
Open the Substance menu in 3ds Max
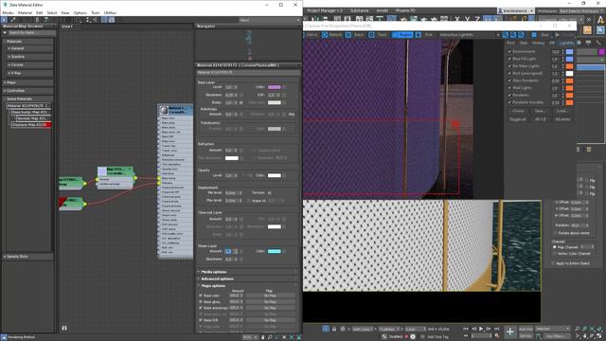(x=359, y=10)
